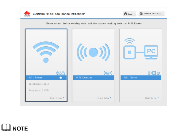185x131 pixels.
Task: Select WiFi Router mode bar
Action: pos(46,78)
